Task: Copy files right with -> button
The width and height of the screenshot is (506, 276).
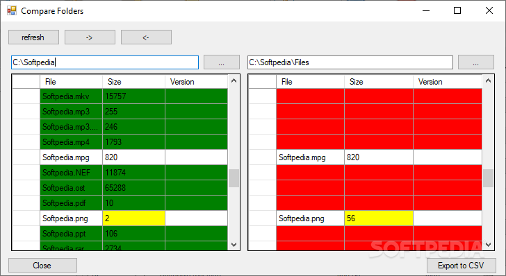Action: pyautogui.click(x=90, y=37)
